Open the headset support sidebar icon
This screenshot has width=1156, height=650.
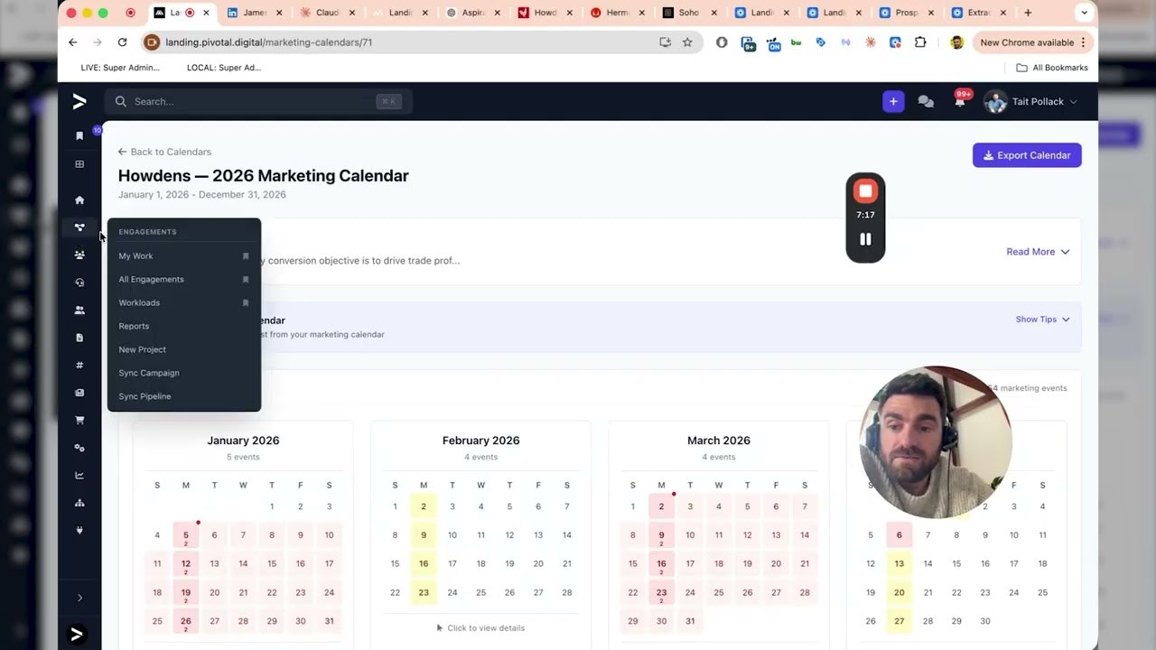pos(79,283)
